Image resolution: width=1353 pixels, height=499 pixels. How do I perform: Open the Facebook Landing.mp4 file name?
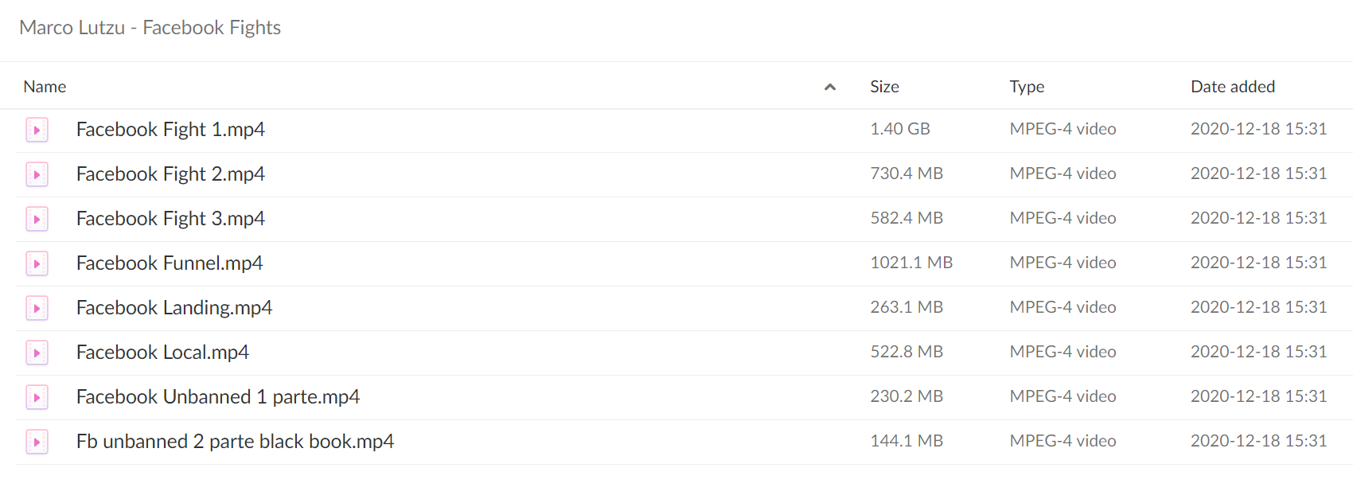coord(174,308)
